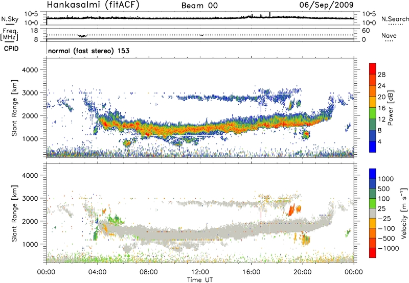Click the "08:00" time tick label
Viewport: 409px width, 283px height.
pos(149,272)
